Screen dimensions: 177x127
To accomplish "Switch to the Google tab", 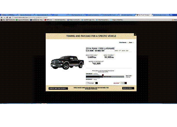I will point(60,15).
